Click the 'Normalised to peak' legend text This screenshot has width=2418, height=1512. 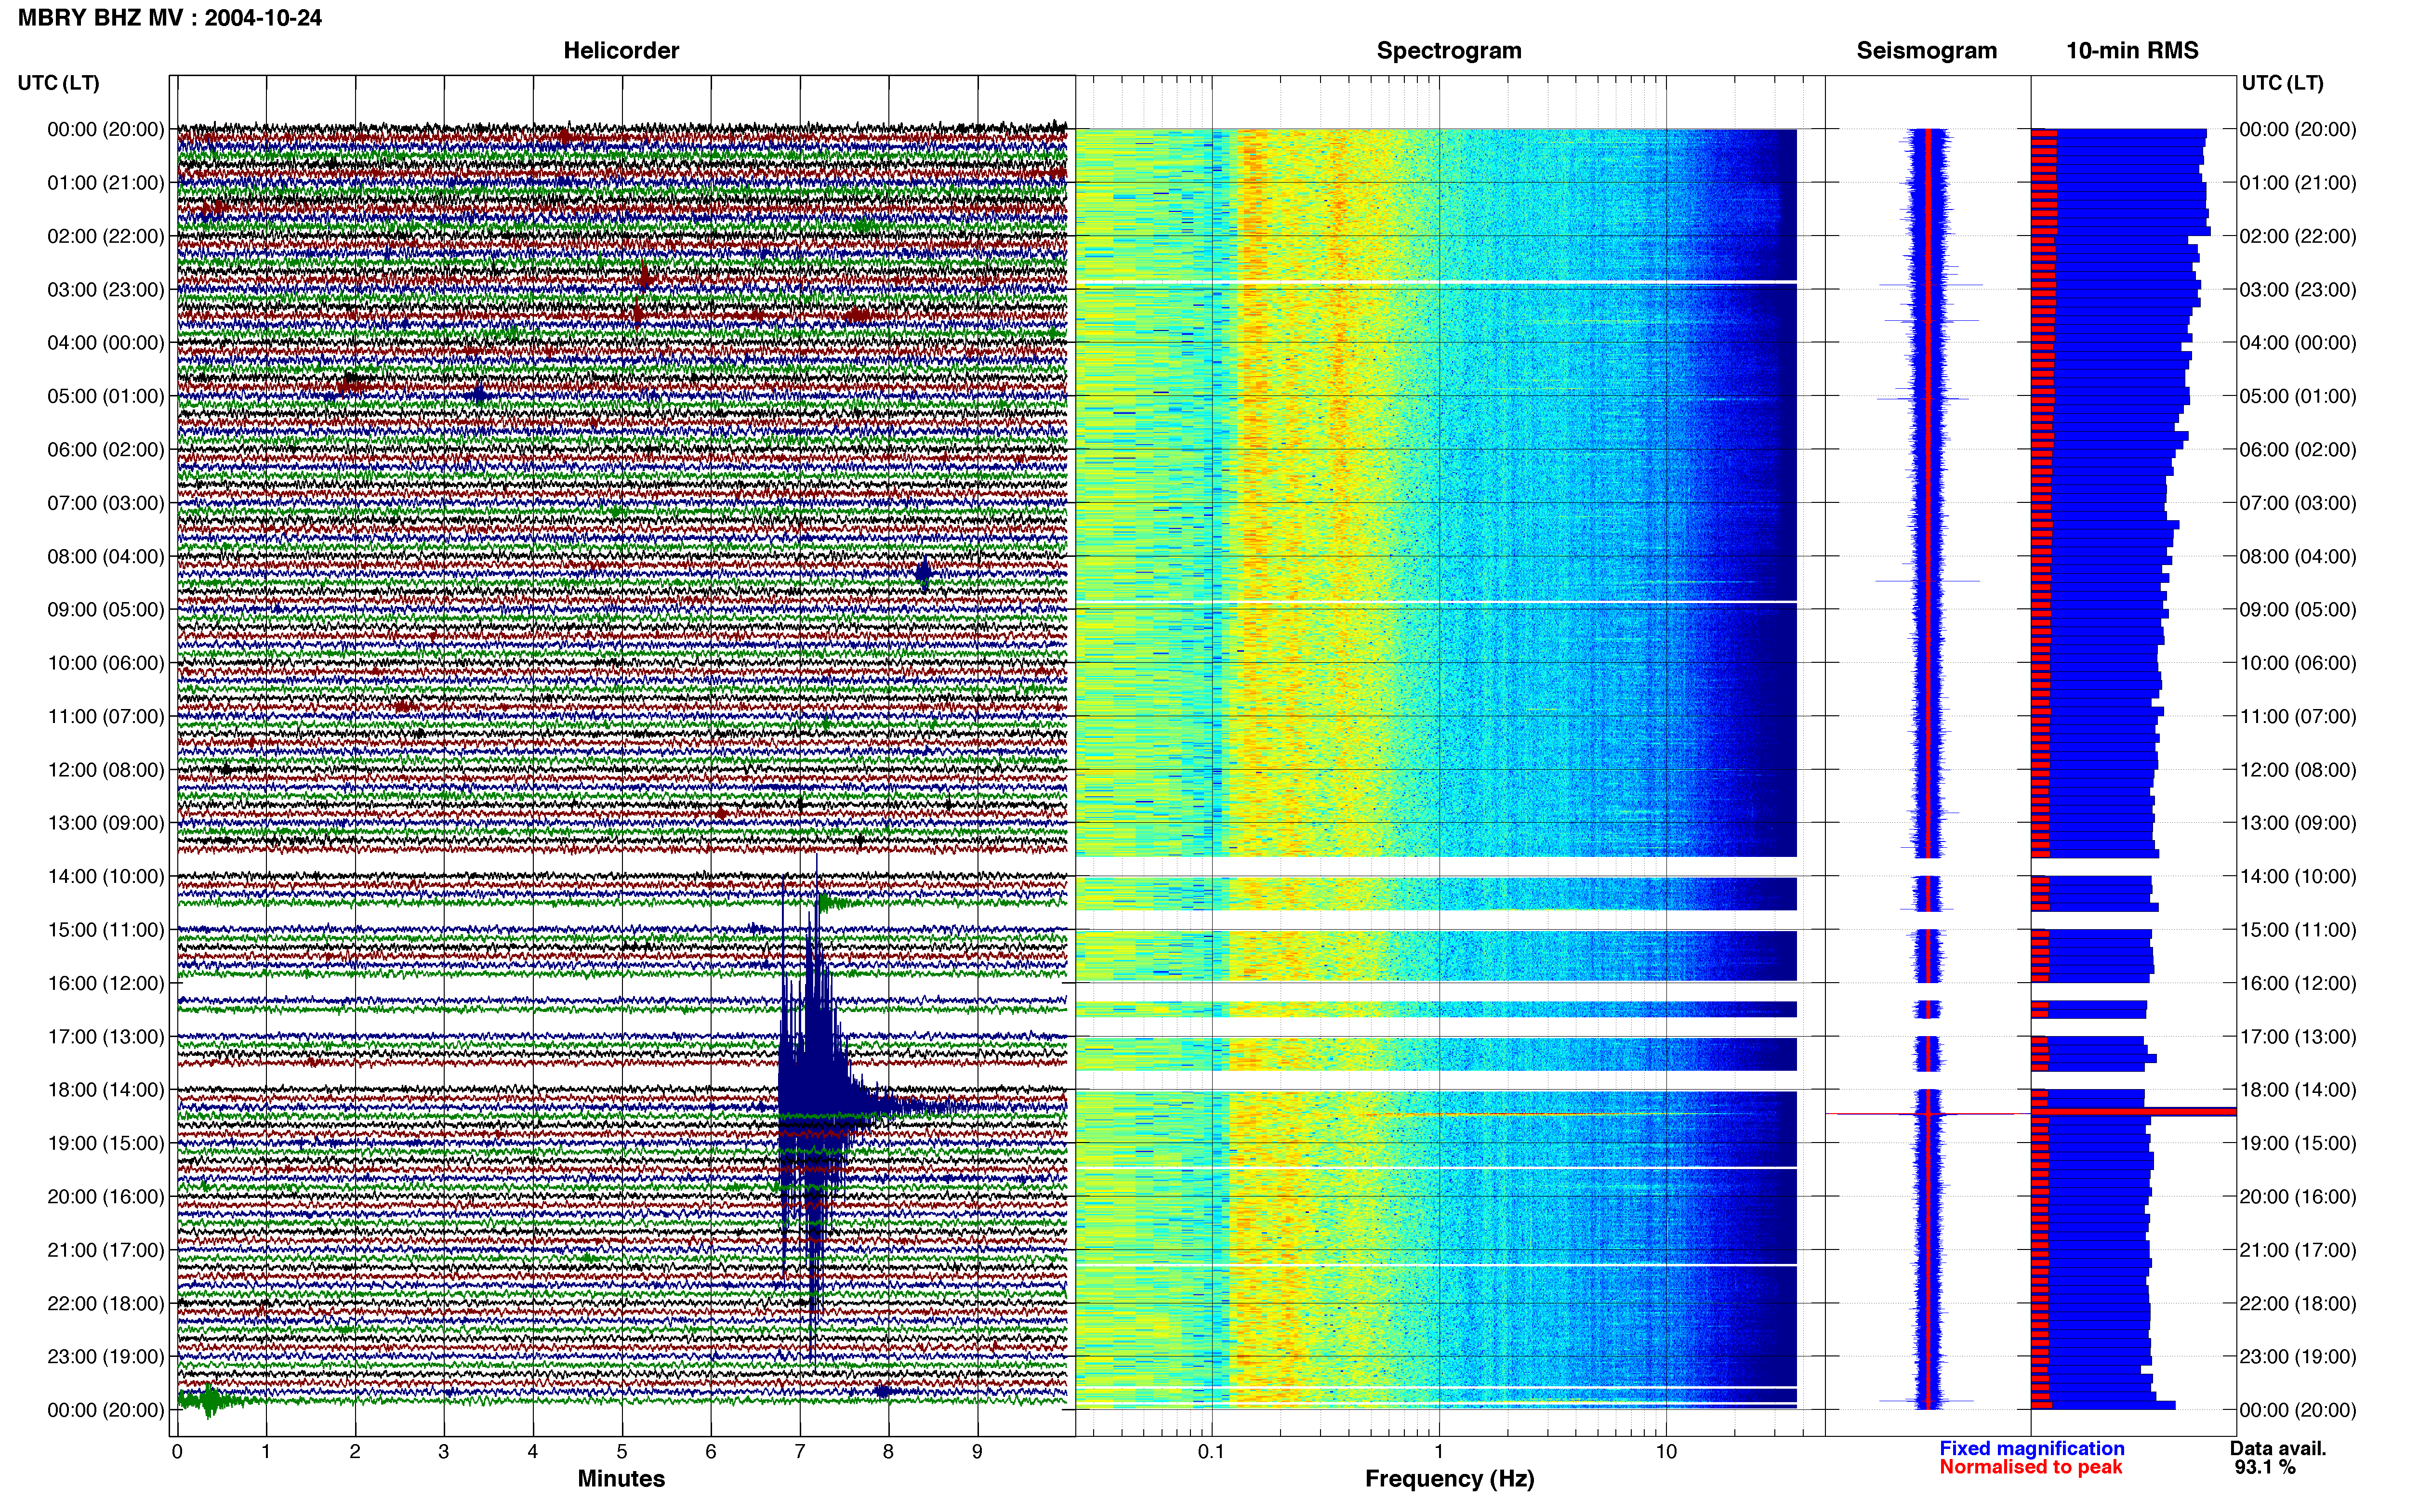click(x=2030, y=1467)
